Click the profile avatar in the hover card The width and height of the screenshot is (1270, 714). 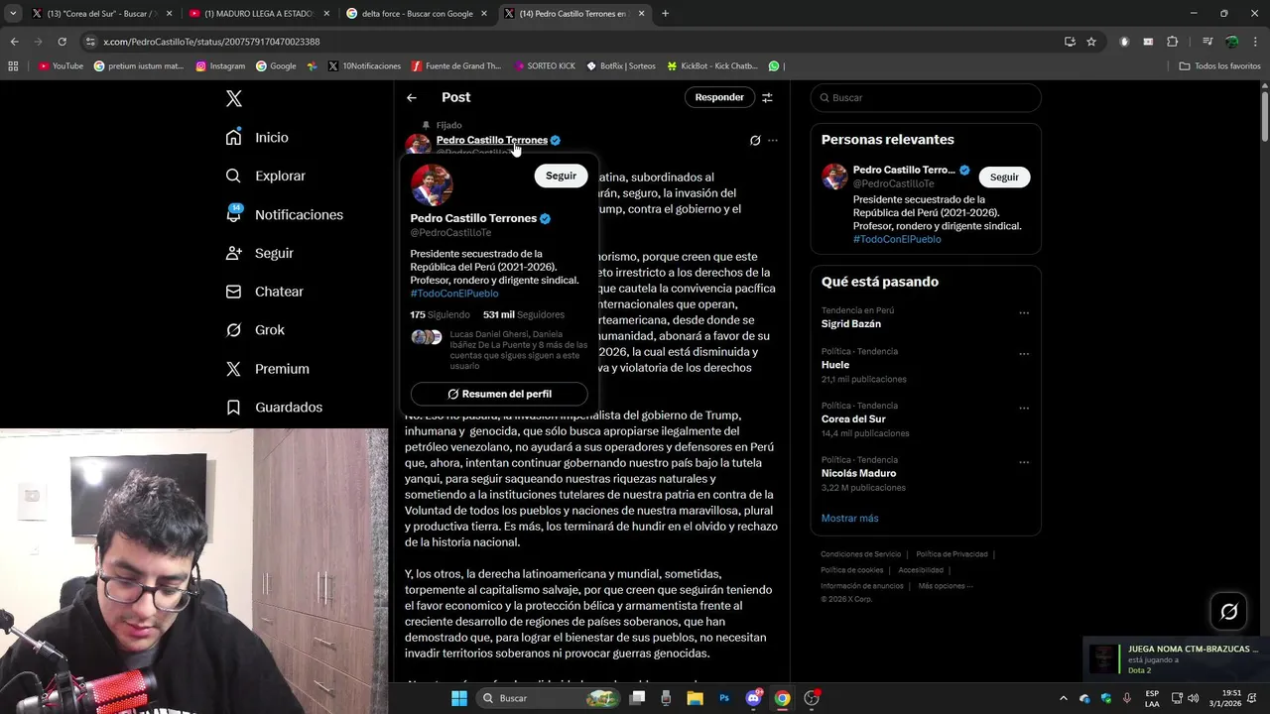click(x=432, y=185)
